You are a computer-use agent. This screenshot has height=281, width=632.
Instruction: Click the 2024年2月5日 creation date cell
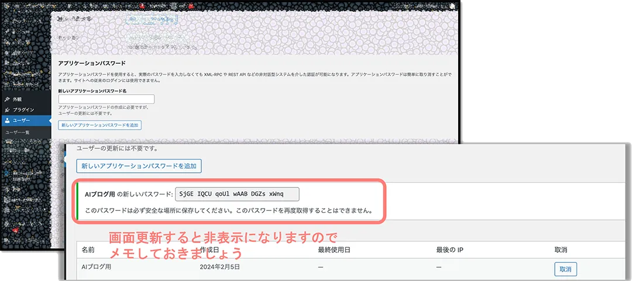(x=219, y=268)
